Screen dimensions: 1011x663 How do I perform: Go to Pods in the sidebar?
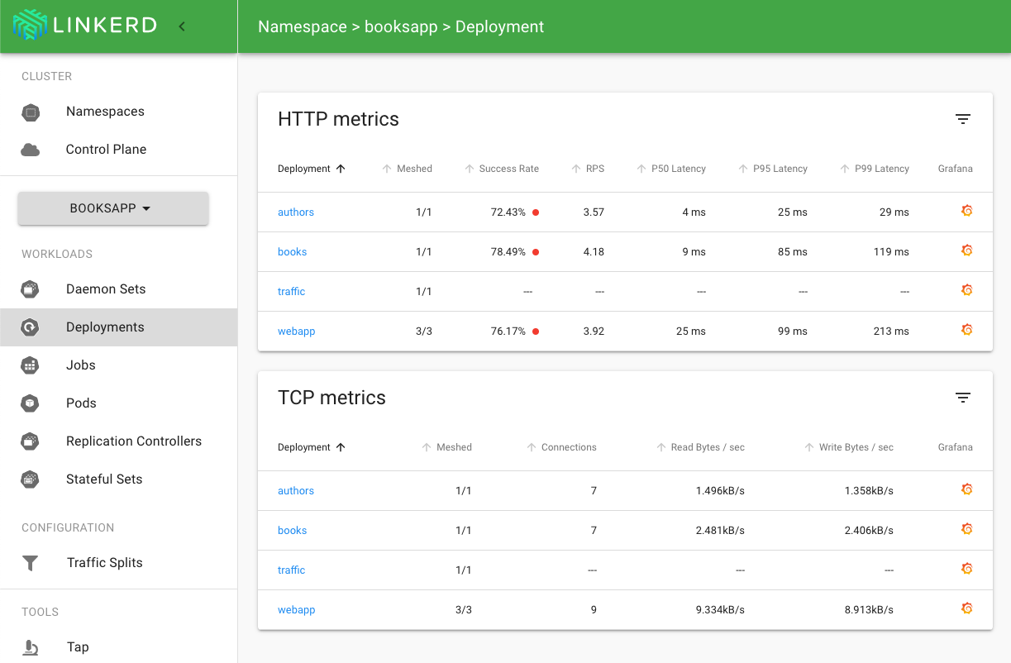81,403
